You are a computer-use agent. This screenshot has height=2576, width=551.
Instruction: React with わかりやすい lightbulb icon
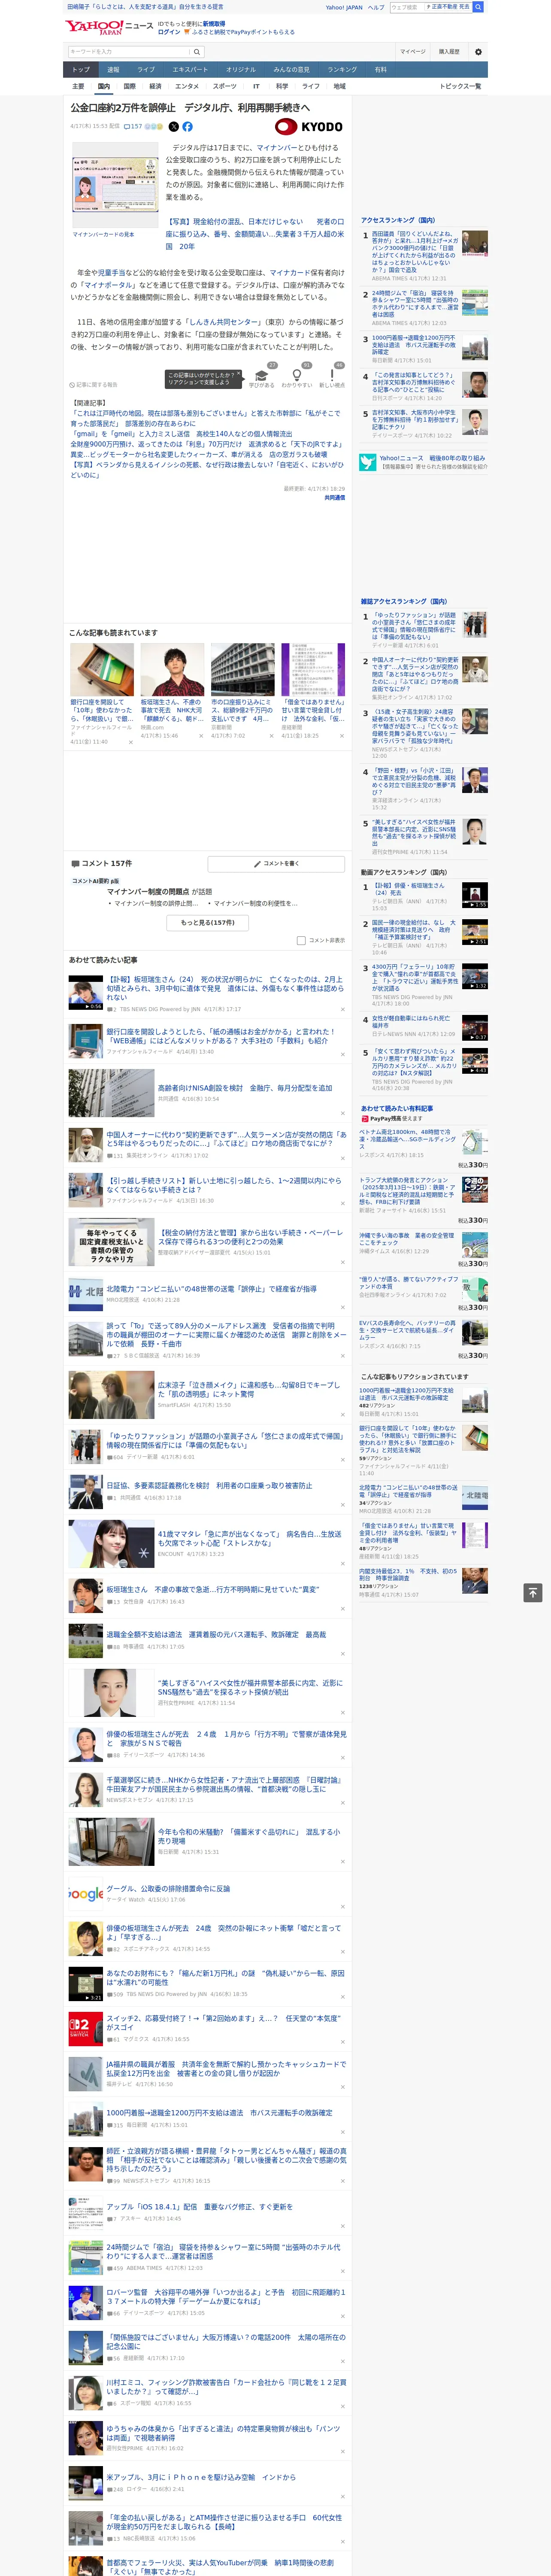coord(296,376)
